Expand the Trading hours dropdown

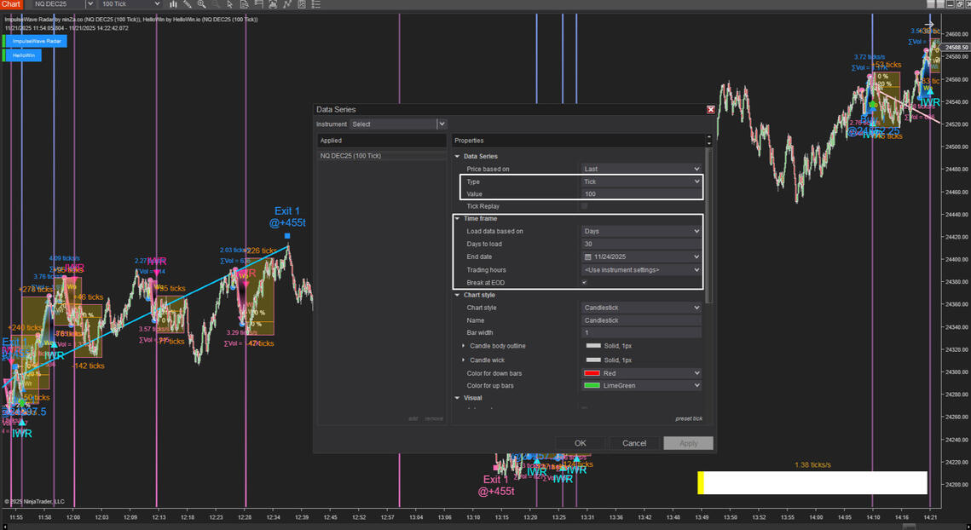641,269
